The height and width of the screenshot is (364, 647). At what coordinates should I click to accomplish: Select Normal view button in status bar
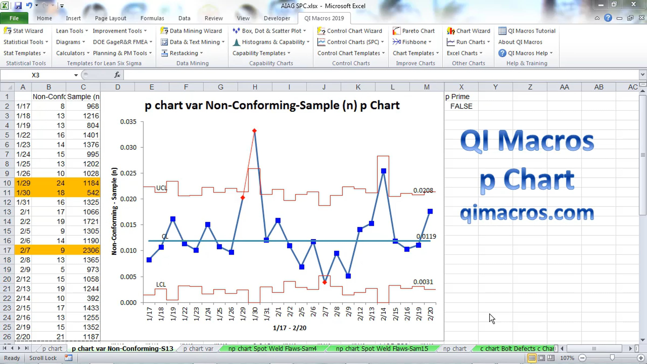click(532, 358)
